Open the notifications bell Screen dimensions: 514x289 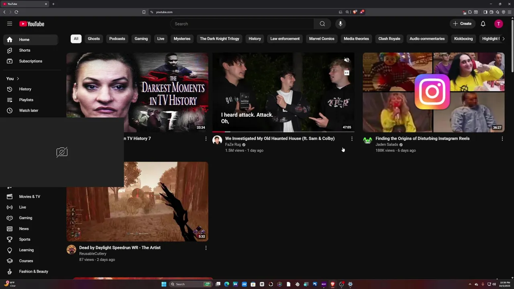click(x=483, y=24)
